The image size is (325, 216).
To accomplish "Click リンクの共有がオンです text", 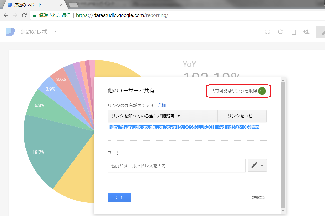I will coord(131,105).
